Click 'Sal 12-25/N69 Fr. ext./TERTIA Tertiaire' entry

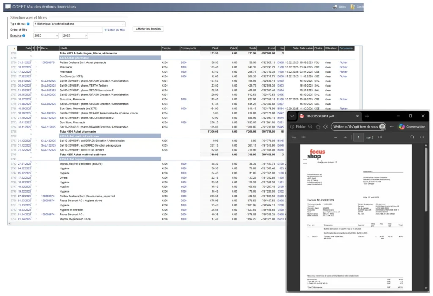(x=82, y=150)
